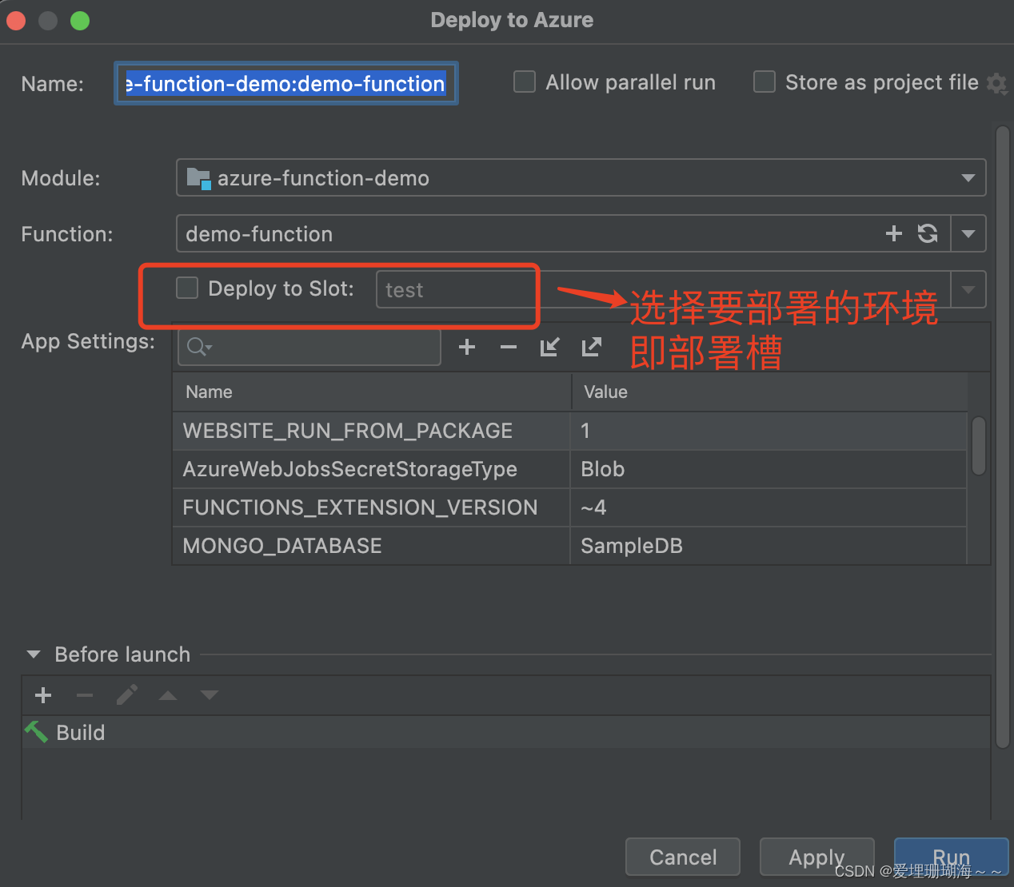Open the Module dropdown
Screen dimensions: 1014x887
(968, 177)
